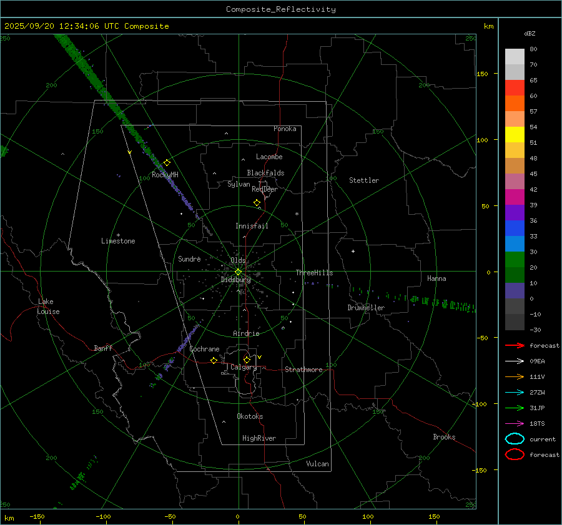
Task: Select the white 09EA arrow icon
Action: point(515,361)
